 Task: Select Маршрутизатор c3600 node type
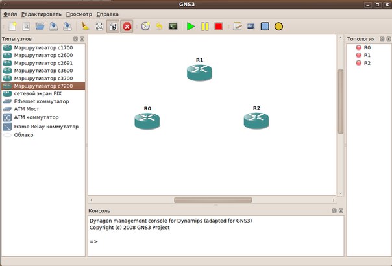pos(43,71)
